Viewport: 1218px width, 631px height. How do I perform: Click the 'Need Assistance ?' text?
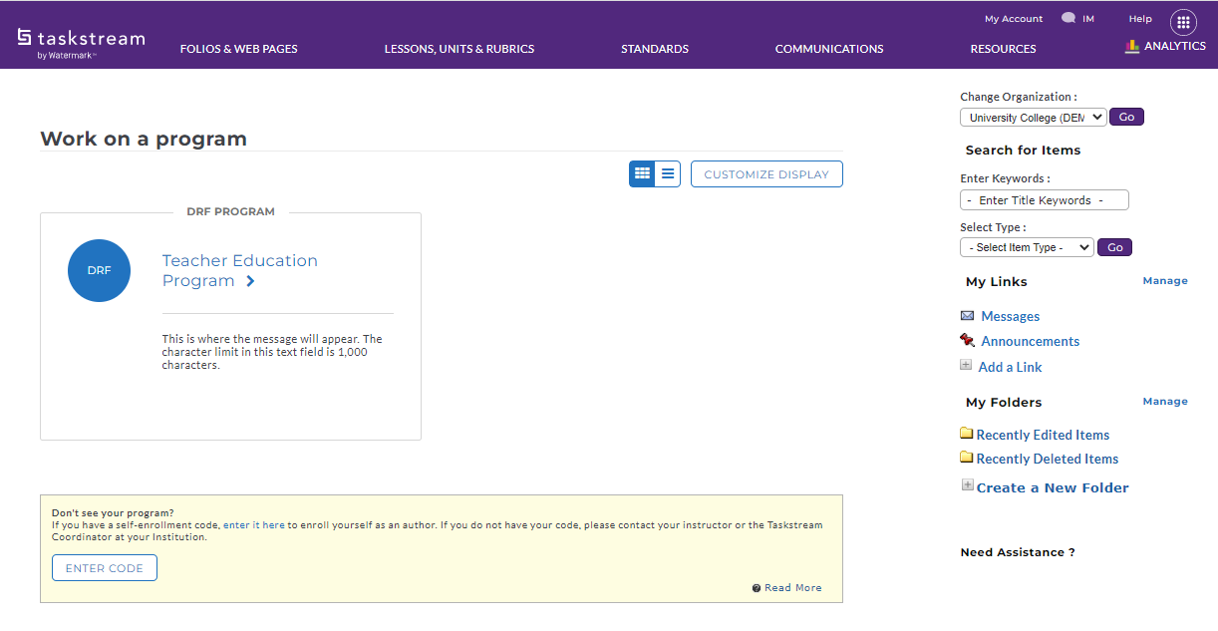point(1018,552)
